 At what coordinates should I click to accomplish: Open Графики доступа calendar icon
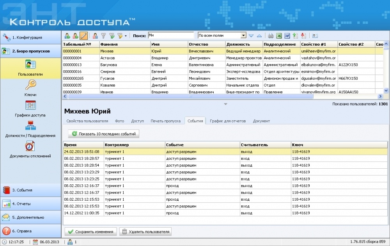click(30, 105)
